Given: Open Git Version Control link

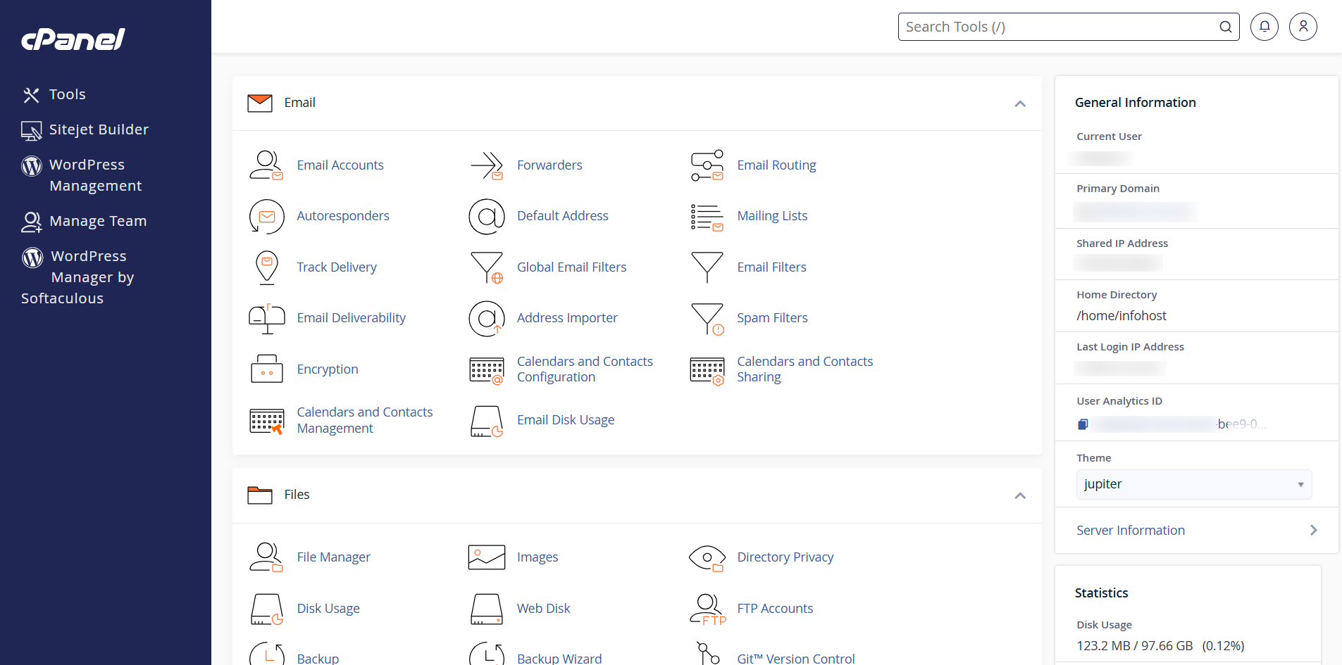Looking at the screenshot, I should [796, 659].
